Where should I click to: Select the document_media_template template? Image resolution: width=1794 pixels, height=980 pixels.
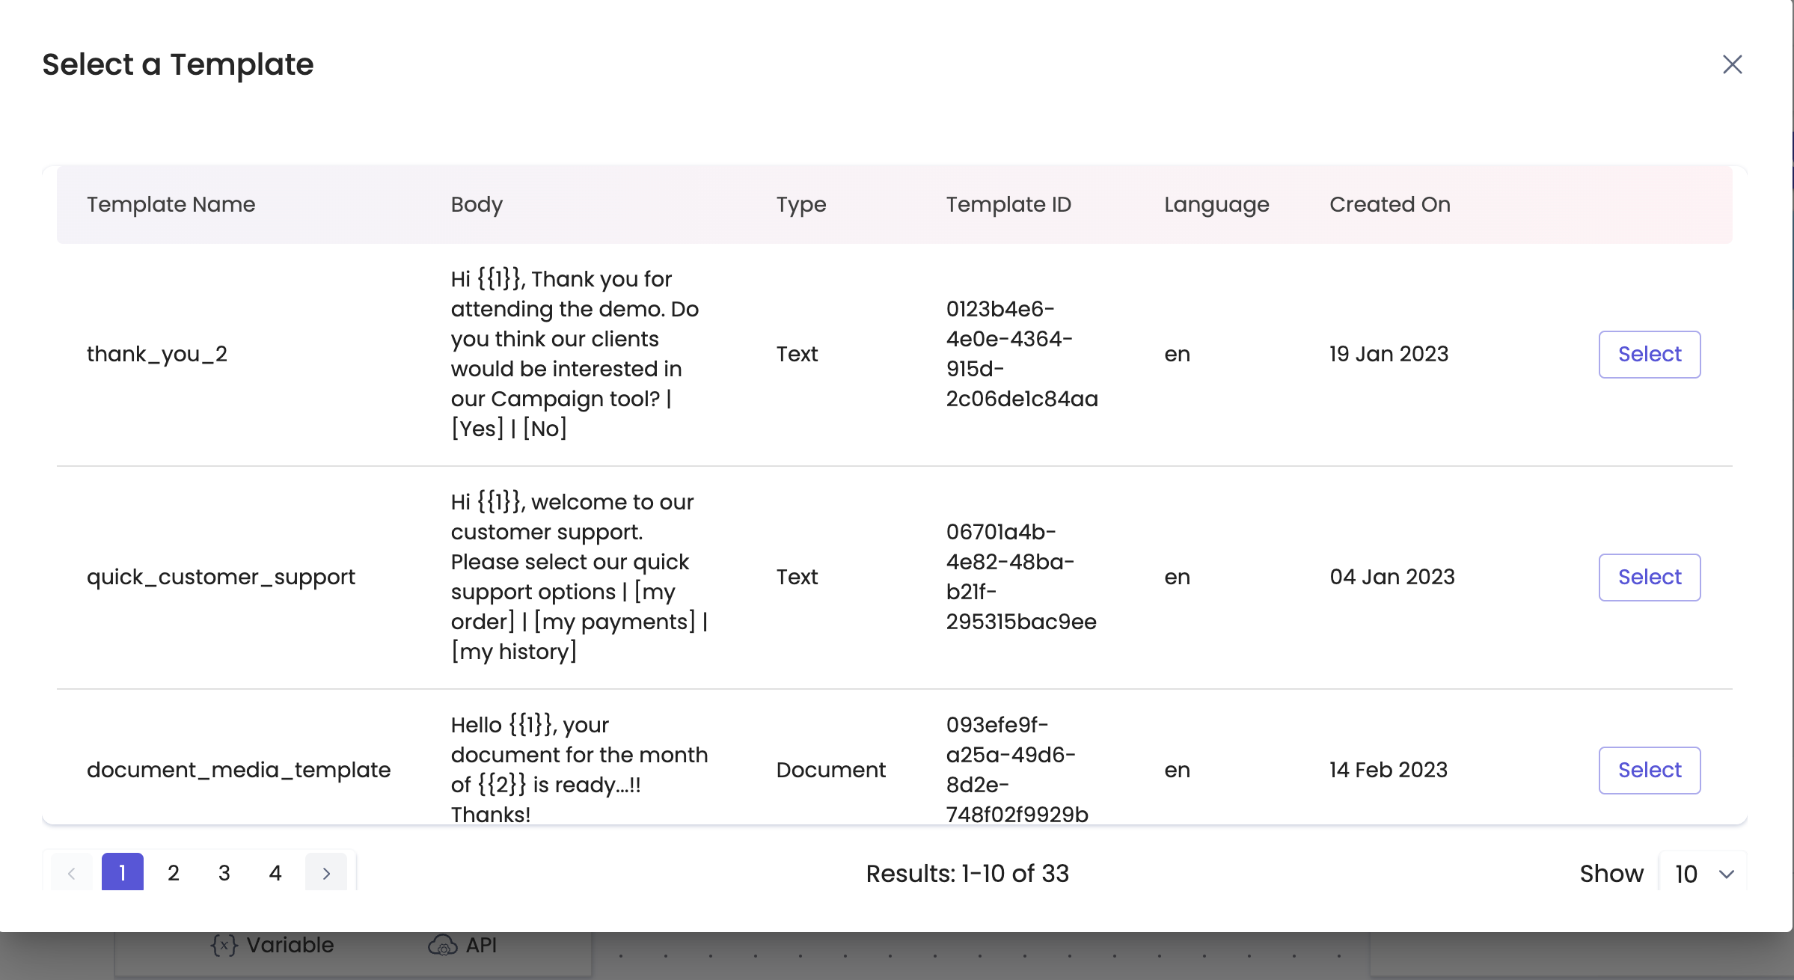coord(1649,771)
